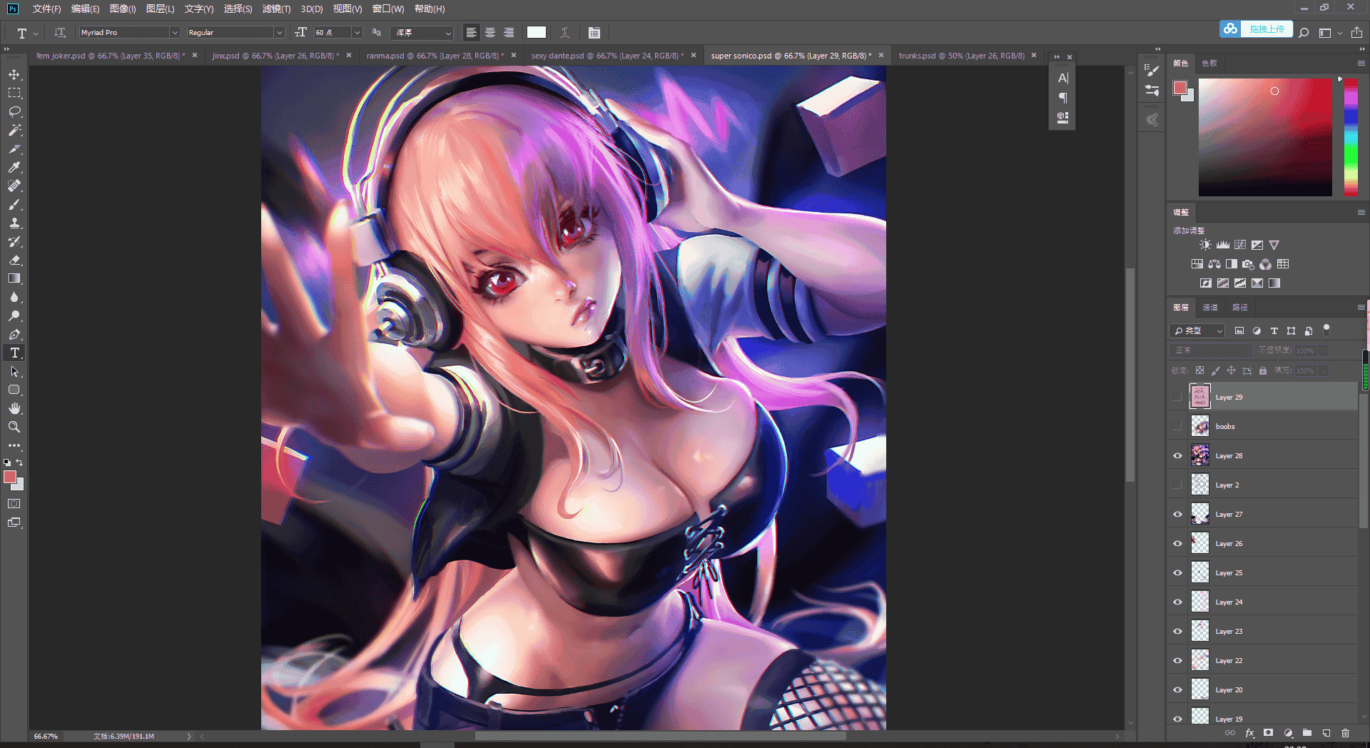This screenshot has height=748, width=1370.
Task: Open the font size dropdown arrow
Action: (x=357, y=32)
